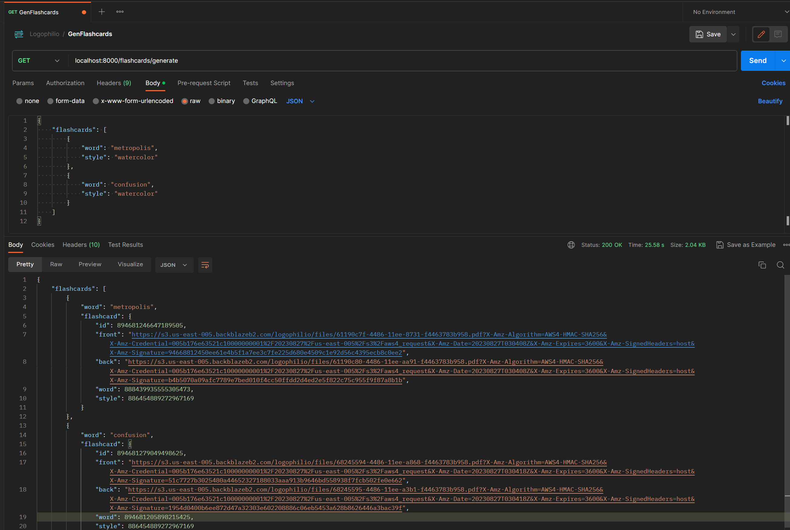Expand the JSON body format dropdown
Screen dimensions: 790x530
click(300, 101)
